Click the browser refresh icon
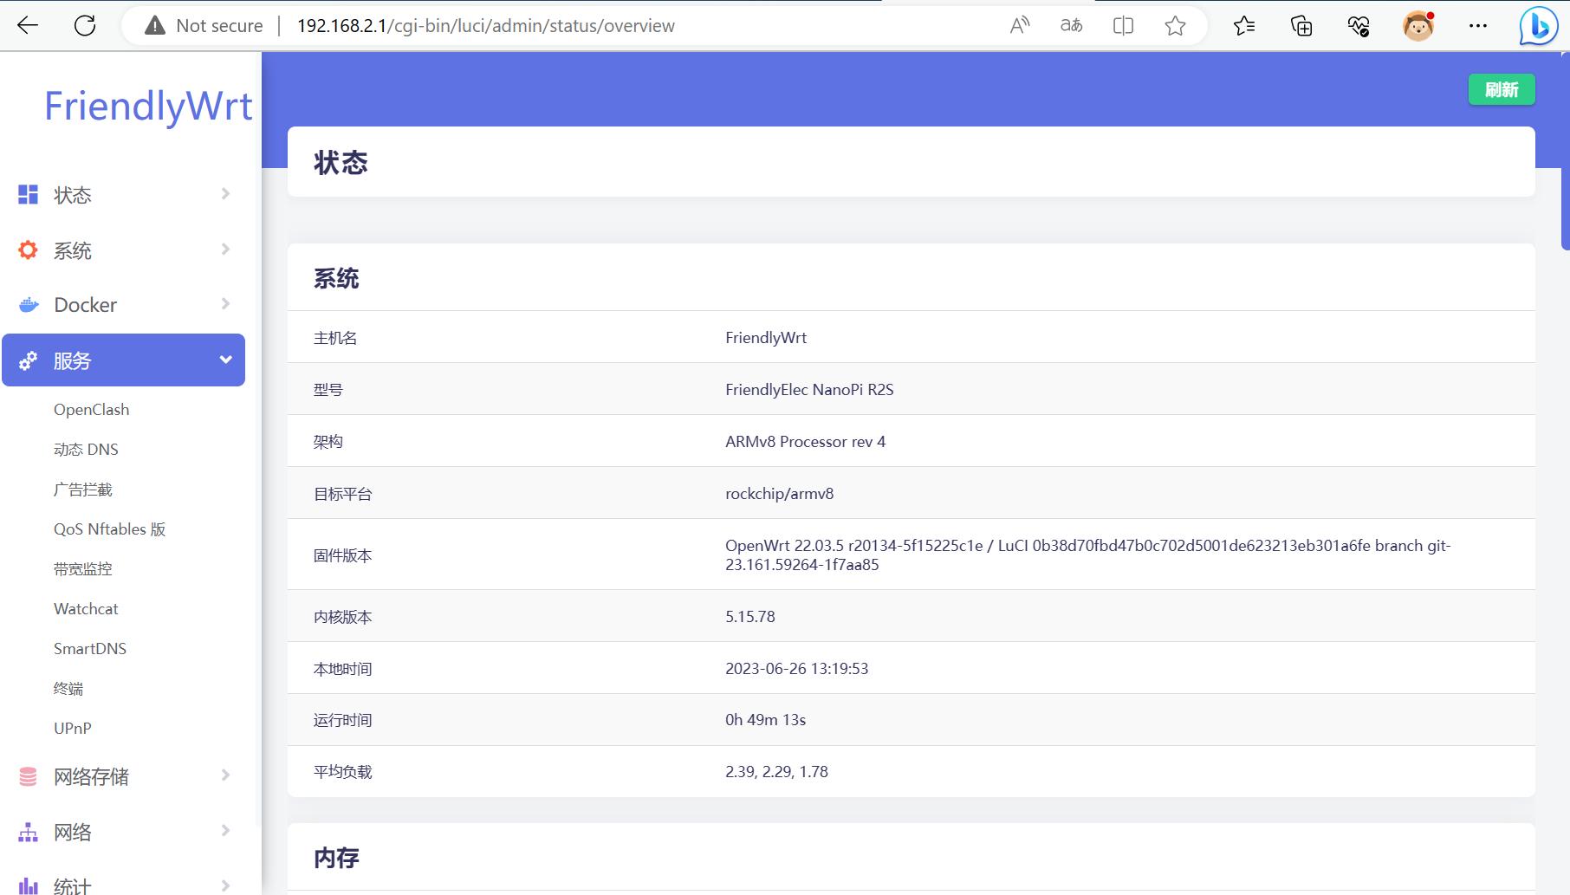The width and height of the screenshot is (1570, 895). click(85, 26)
